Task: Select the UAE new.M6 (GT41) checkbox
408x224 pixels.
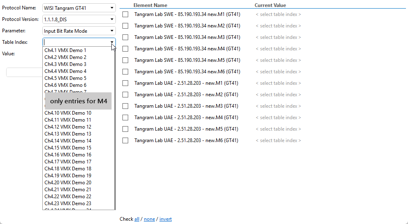Action: coord(125,140)
